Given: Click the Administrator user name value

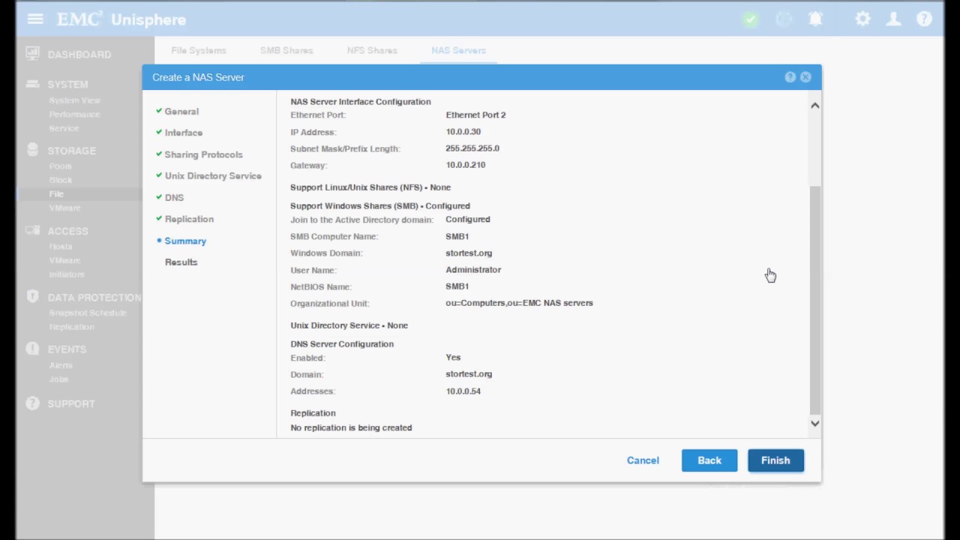Looking at the screenshot, I should [x=473, y=269].
